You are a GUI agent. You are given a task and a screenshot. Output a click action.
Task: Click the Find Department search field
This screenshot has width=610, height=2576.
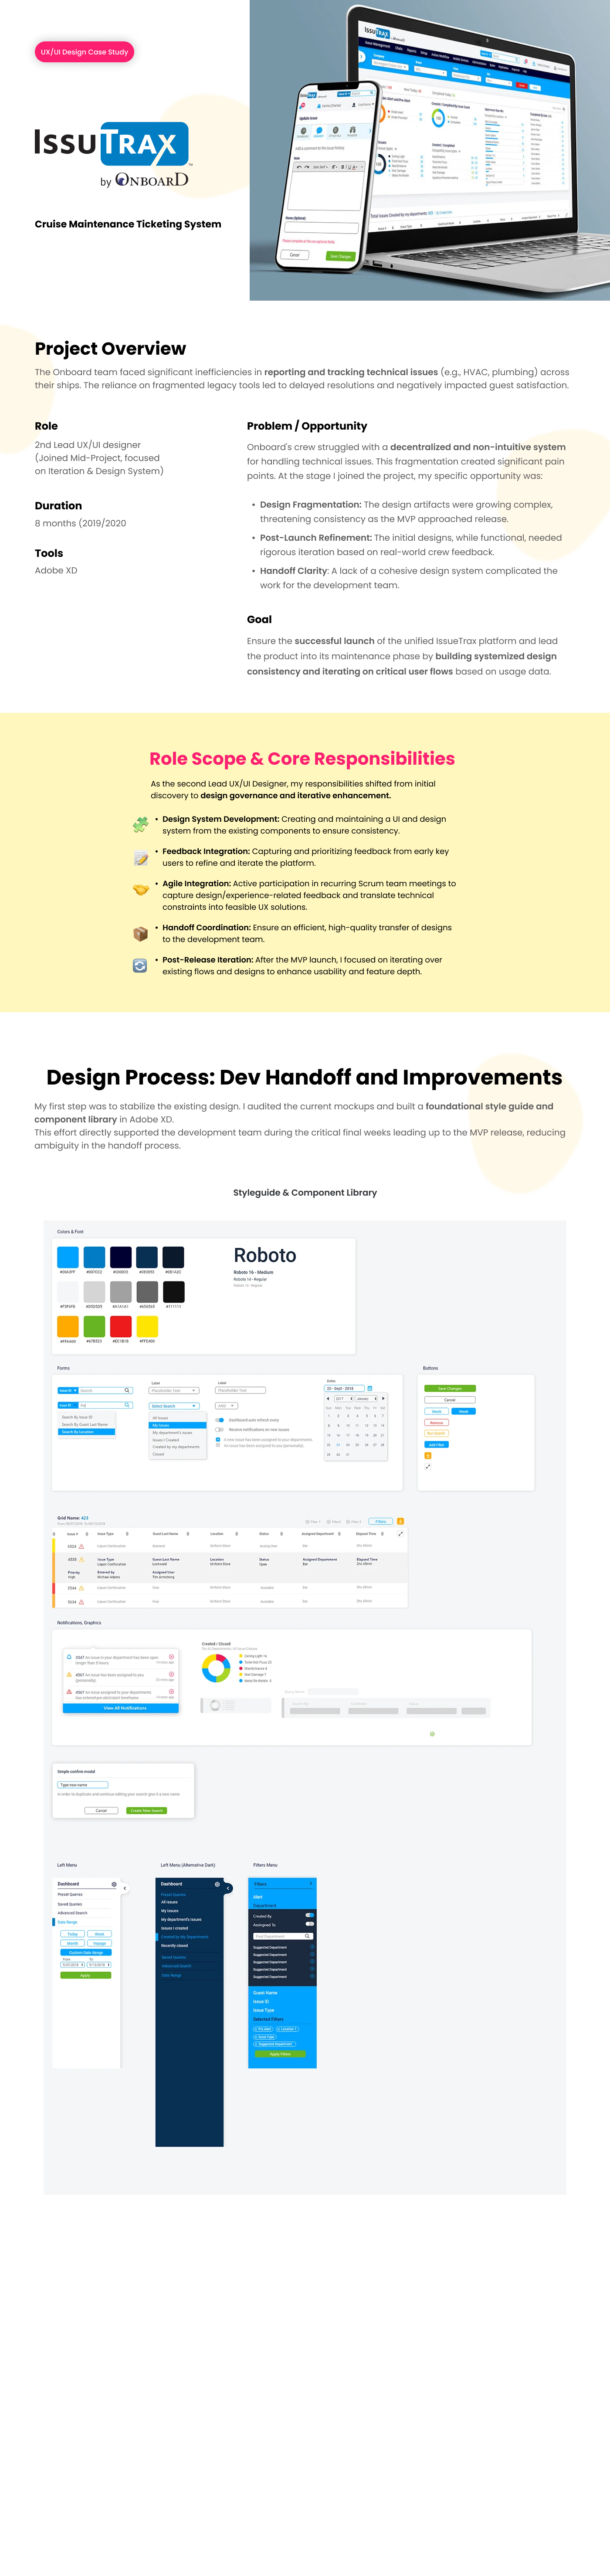[x=283, y=1936]
